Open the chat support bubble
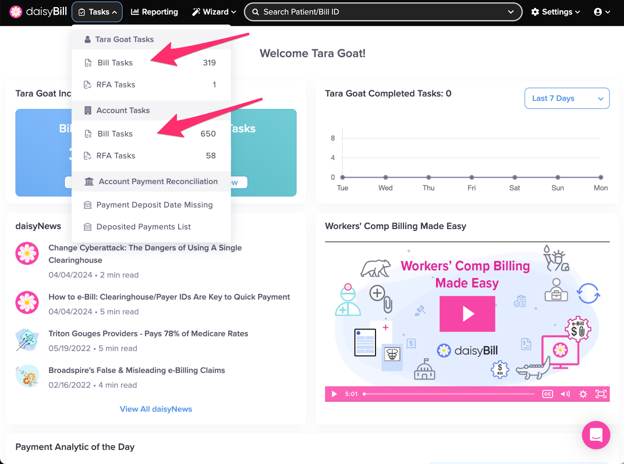624x464 pixels. 596,435
